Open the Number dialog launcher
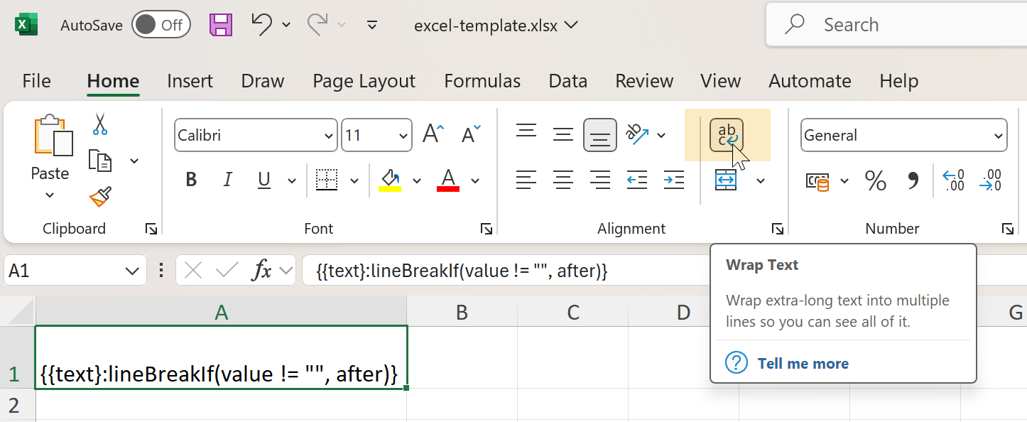Viewport: 1027px width, 422px height. click(1008, 229)
